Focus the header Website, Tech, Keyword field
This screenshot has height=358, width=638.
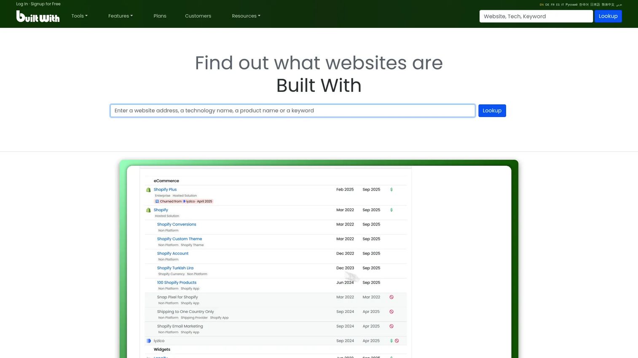(x=536, y=16)
